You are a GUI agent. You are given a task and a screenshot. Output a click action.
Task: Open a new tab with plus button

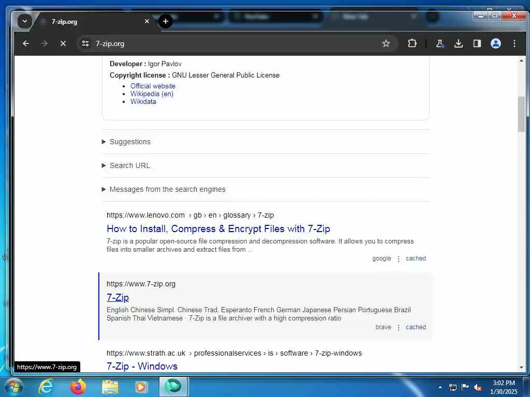click(x=165, y=21)
